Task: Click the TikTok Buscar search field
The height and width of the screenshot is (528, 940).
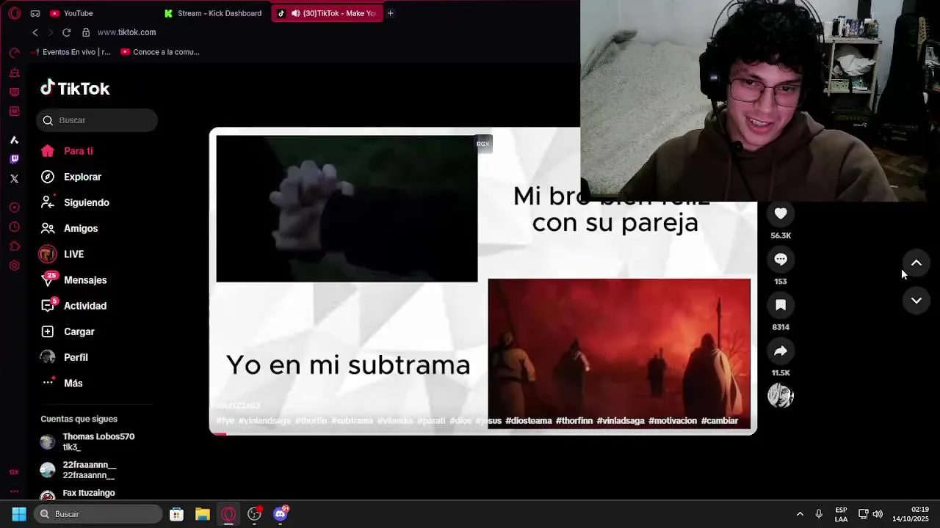Action: pos(97,120)
